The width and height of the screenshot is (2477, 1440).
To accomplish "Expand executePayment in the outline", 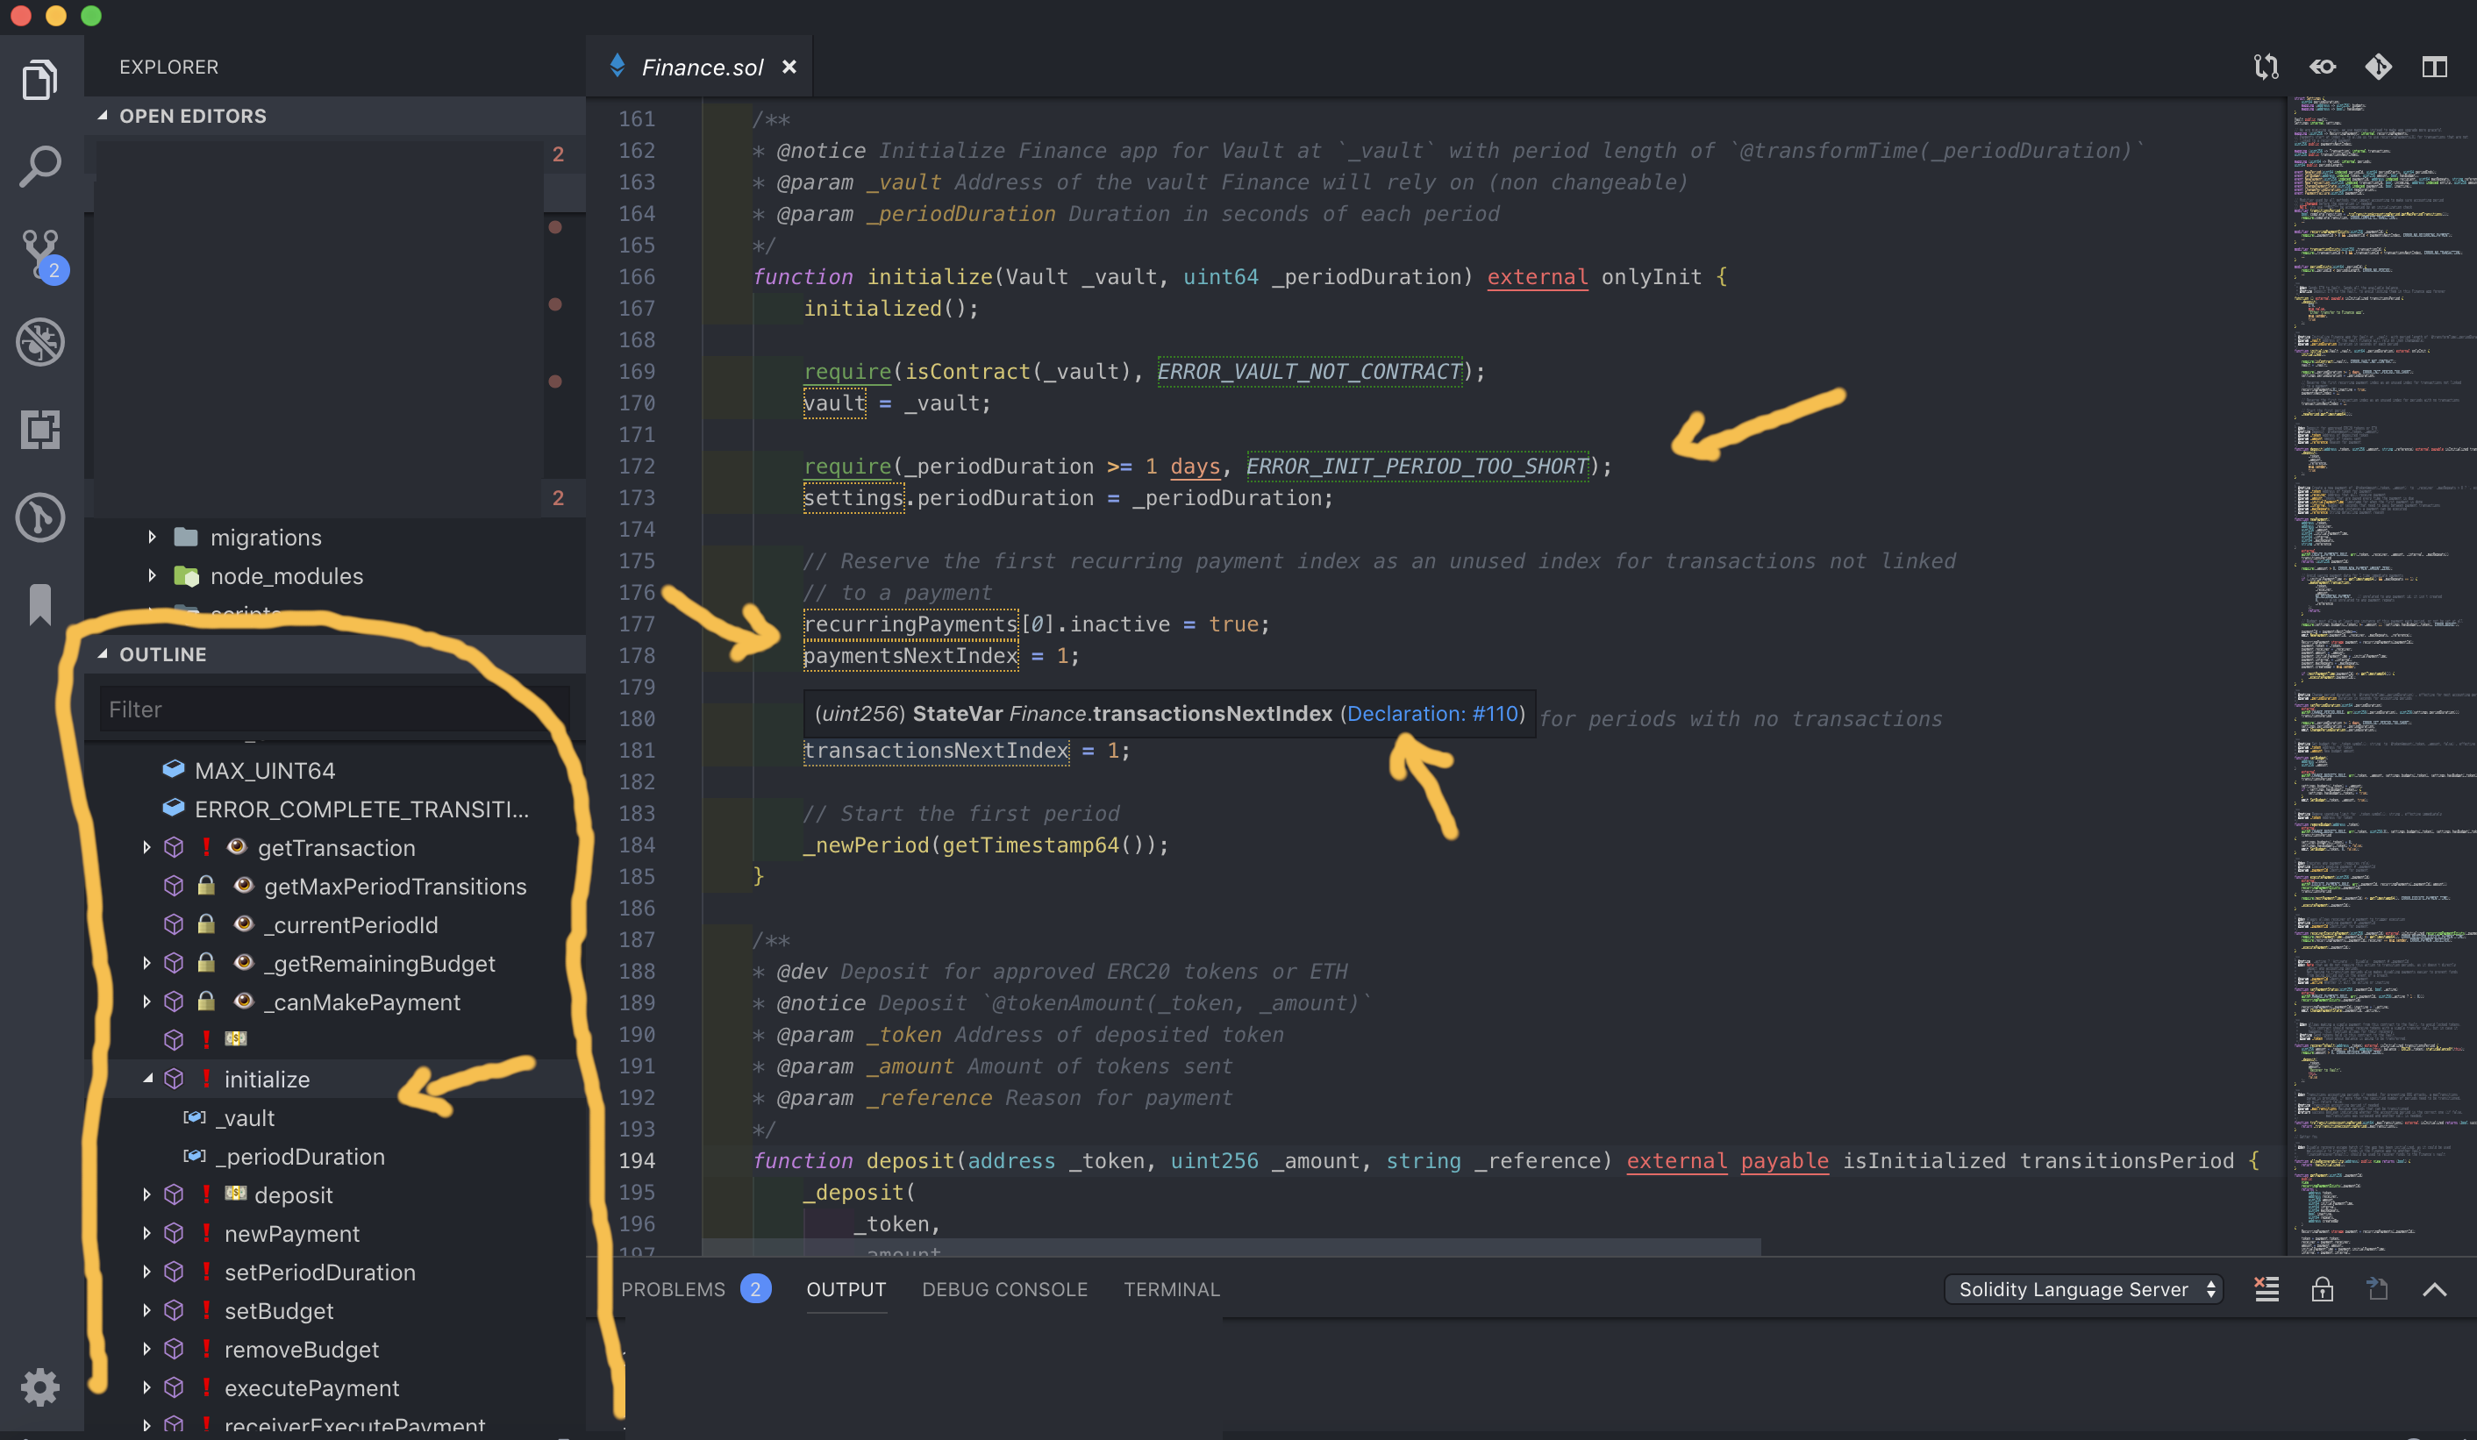I will click(x=146, y=1387).
